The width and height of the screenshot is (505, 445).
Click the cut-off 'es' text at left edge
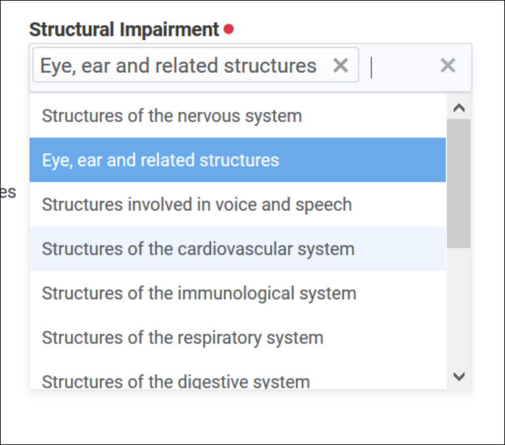click(8, 192)
